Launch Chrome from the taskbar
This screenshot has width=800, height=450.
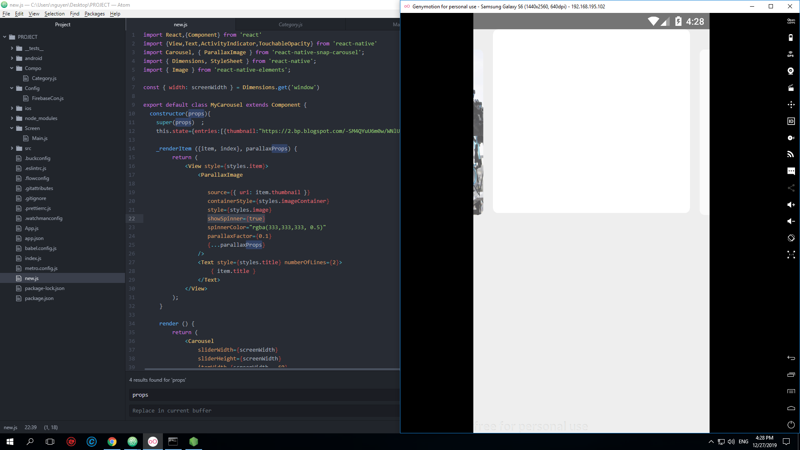[112, 441]
